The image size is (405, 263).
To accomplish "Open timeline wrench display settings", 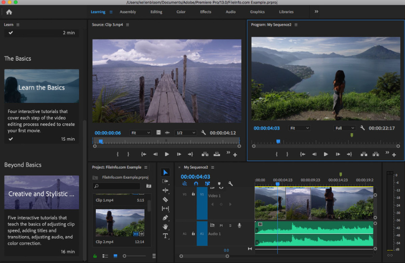I will point(230,184).
